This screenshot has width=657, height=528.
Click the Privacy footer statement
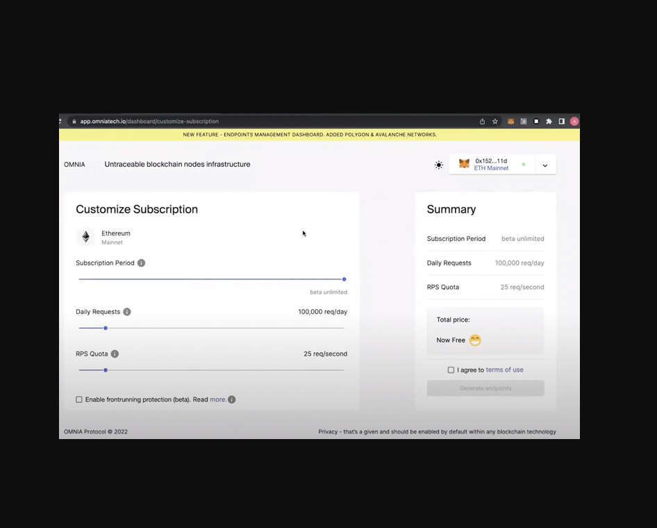(437, 431)
